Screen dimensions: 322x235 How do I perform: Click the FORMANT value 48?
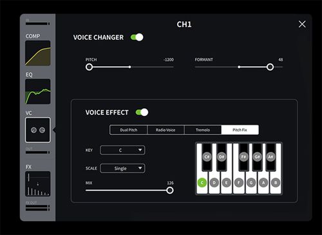tap(281, 60)
